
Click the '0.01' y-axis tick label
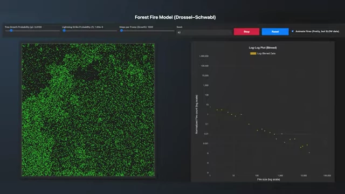pyautogui.click(x=206, y=134)
